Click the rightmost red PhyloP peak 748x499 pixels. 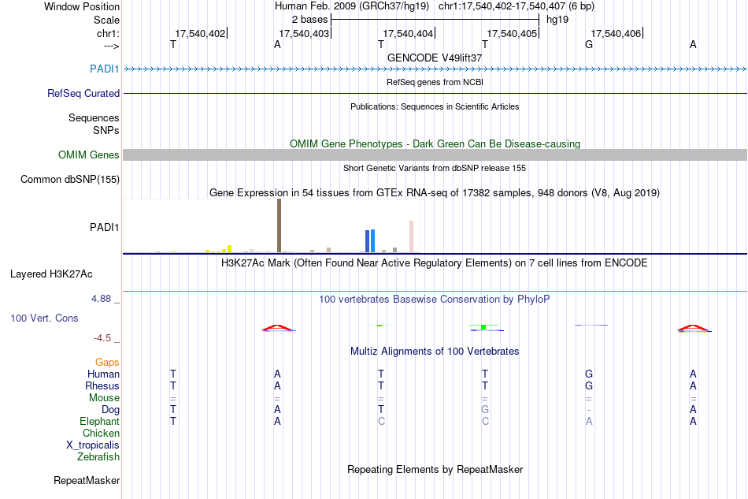694,328
